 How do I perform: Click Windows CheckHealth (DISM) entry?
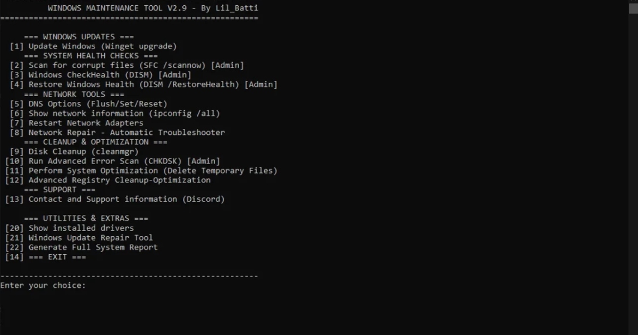click(100, 75)
